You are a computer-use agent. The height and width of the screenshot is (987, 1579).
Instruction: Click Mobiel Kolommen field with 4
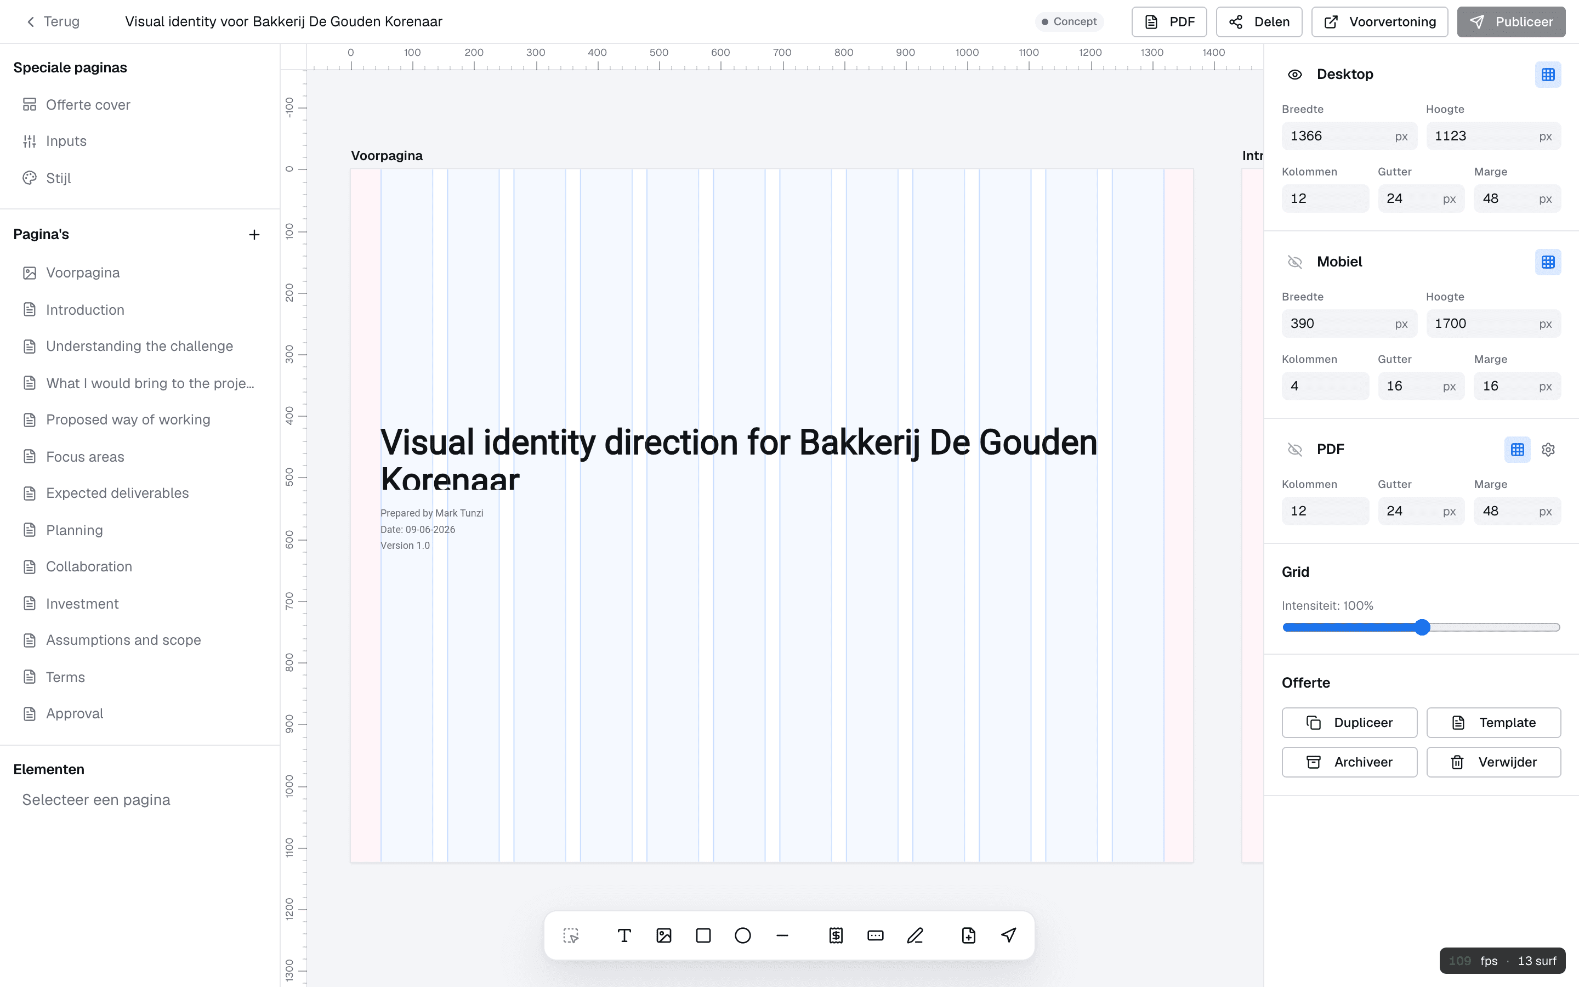click(1325, 386)
